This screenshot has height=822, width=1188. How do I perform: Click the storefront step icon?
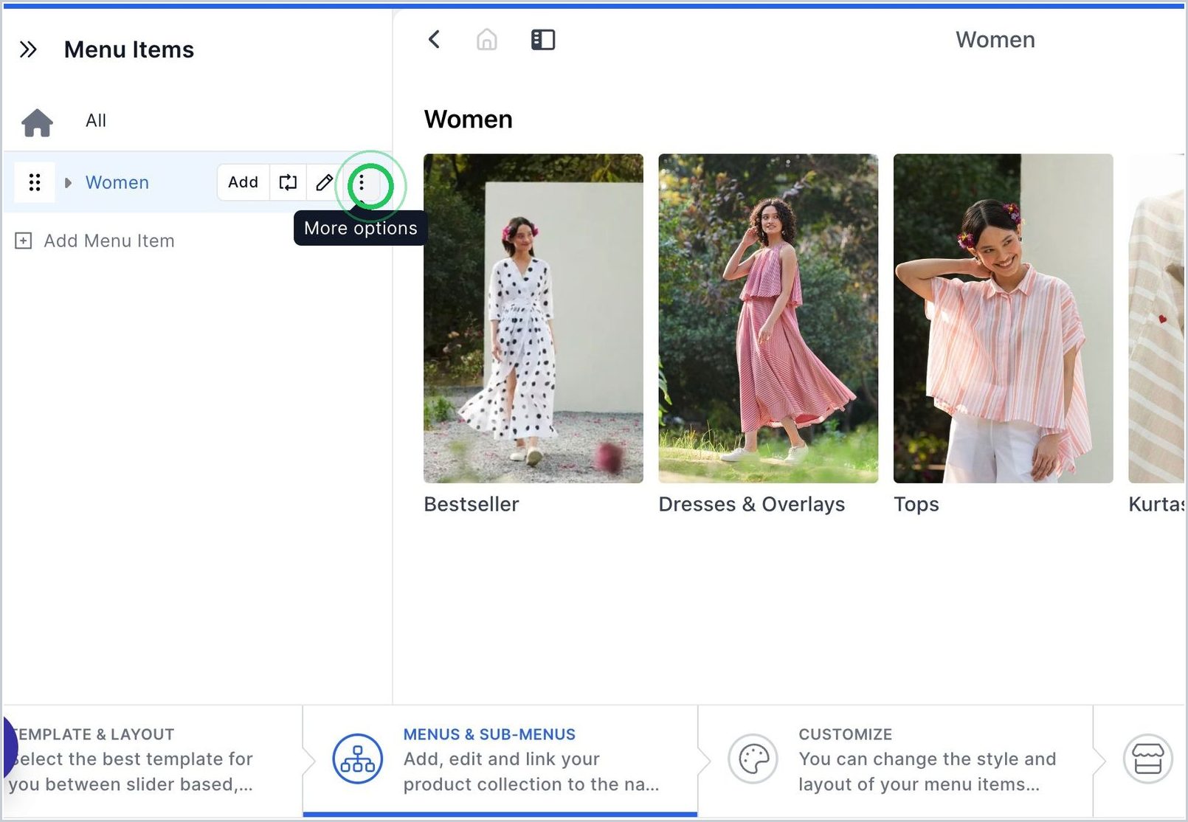[x=1148, y=759]
